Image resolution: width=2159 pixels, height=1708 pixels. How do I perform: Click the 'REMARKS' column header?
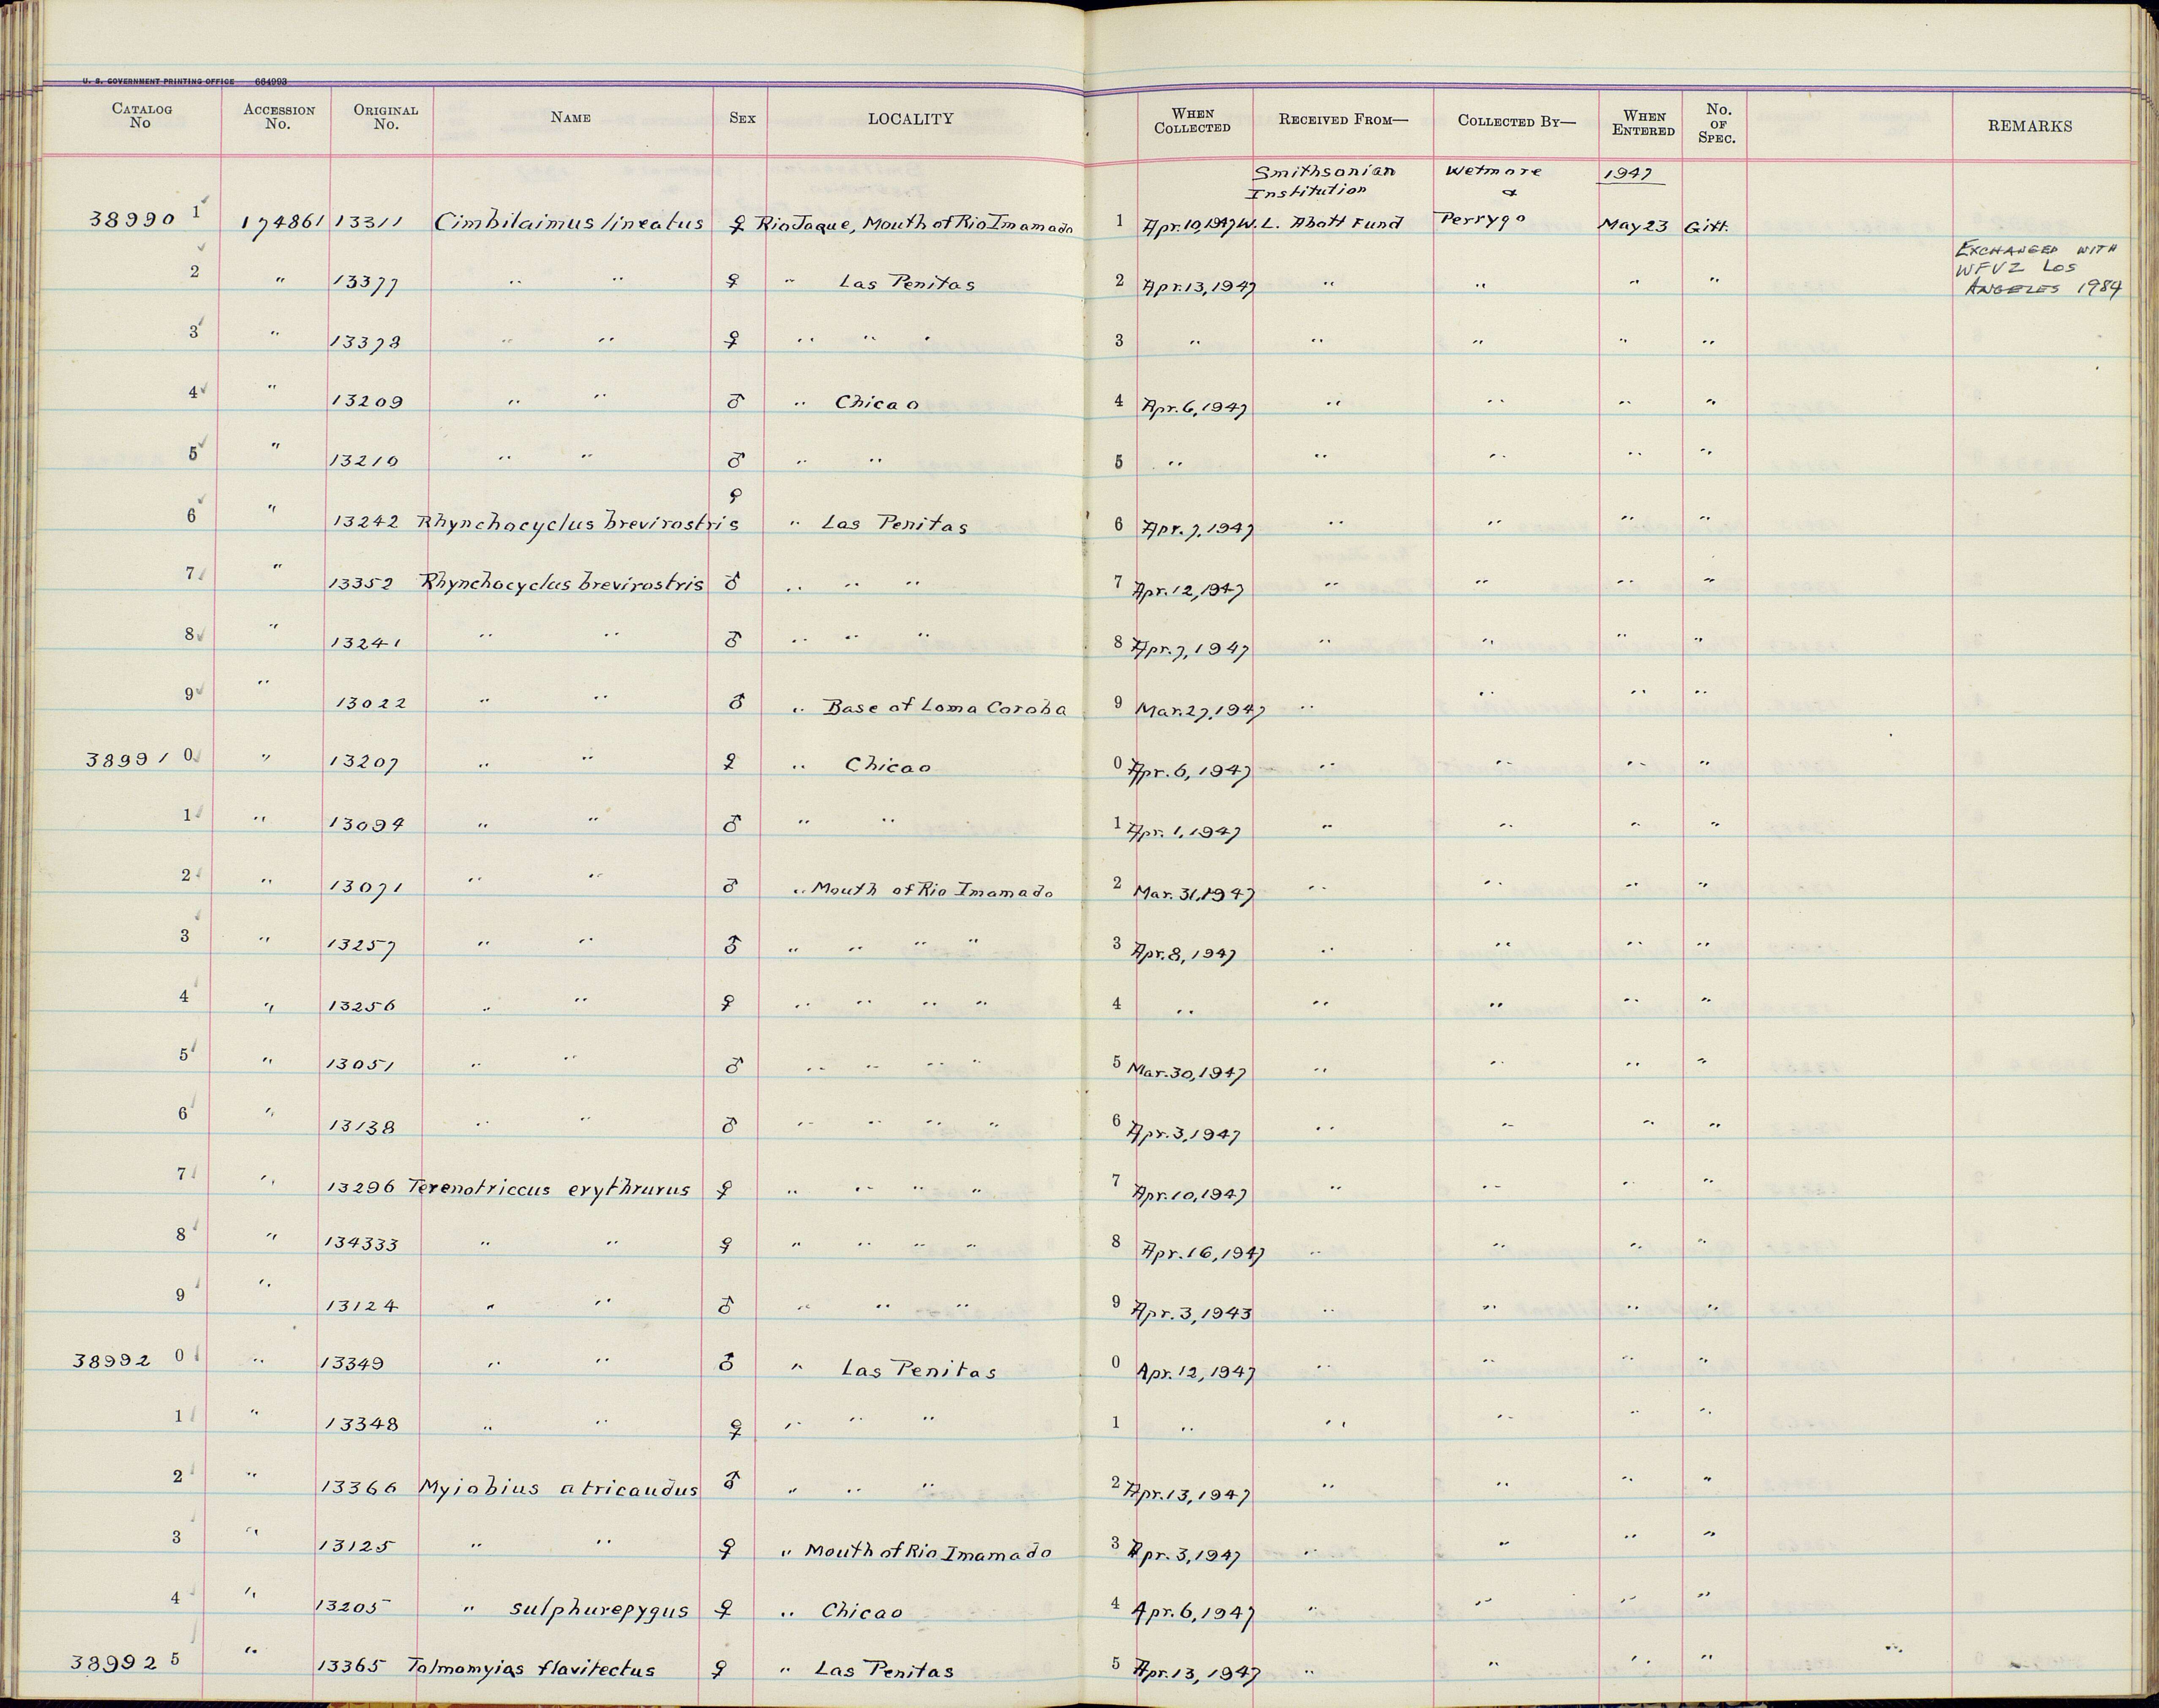pos(2030,126)
